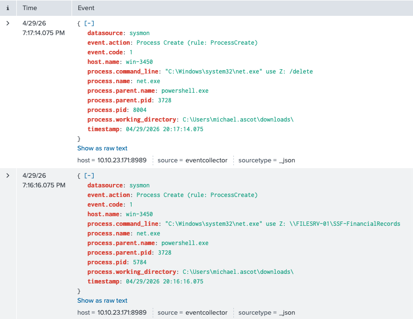Click host.name win-3450 in second event
Image resolution: width=413 pixels, height=319 pixels.
click(x=139, y=214)
